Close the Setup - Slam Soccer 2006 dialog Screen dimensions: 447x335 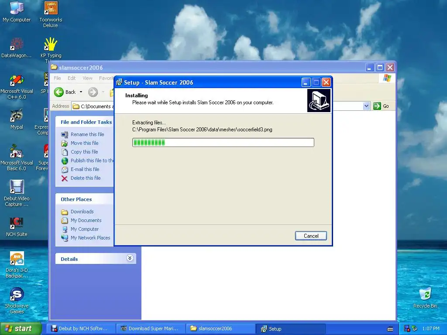click(326, 82)
